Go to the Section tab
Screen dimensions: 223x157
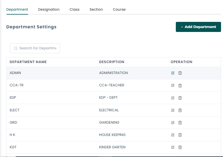point(96,10)
